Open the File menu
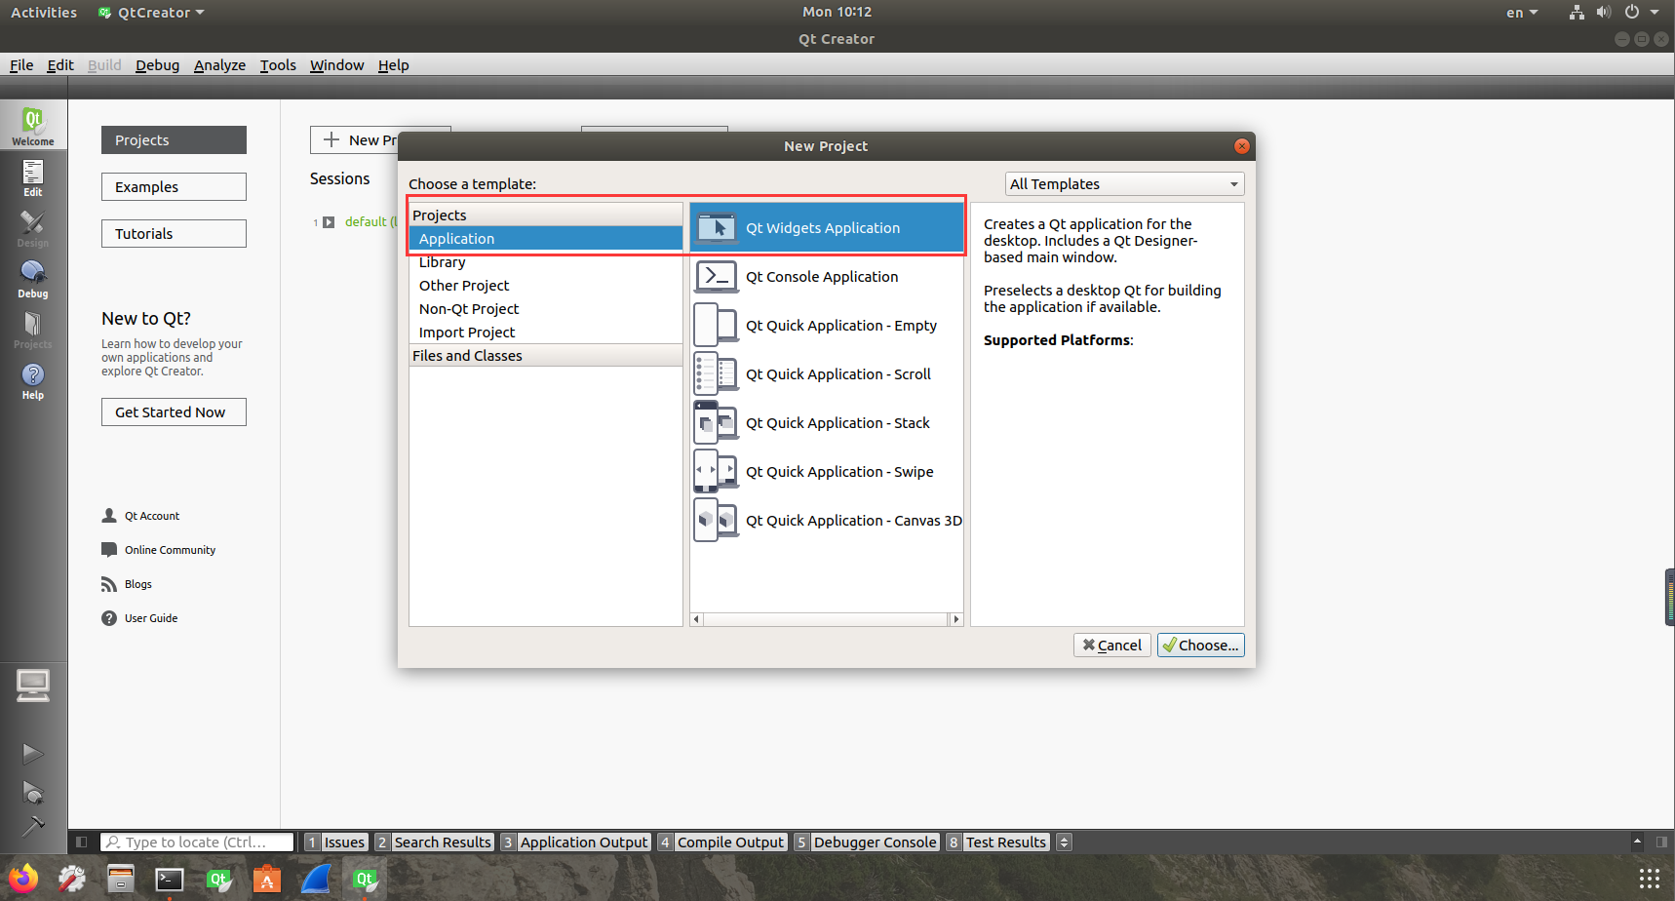 [21, 65]
